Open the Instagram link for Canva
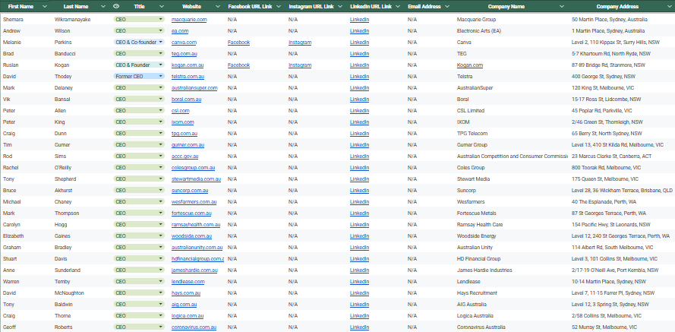 coord(300,43)
